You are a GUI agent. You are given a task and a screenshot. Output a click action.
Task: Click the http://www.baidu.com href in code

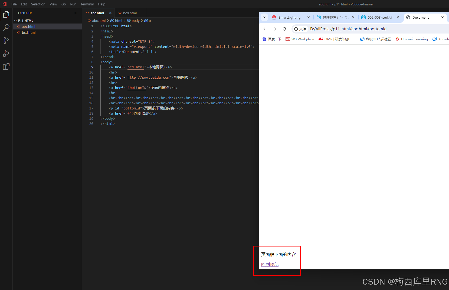click(x=148, y=78)
